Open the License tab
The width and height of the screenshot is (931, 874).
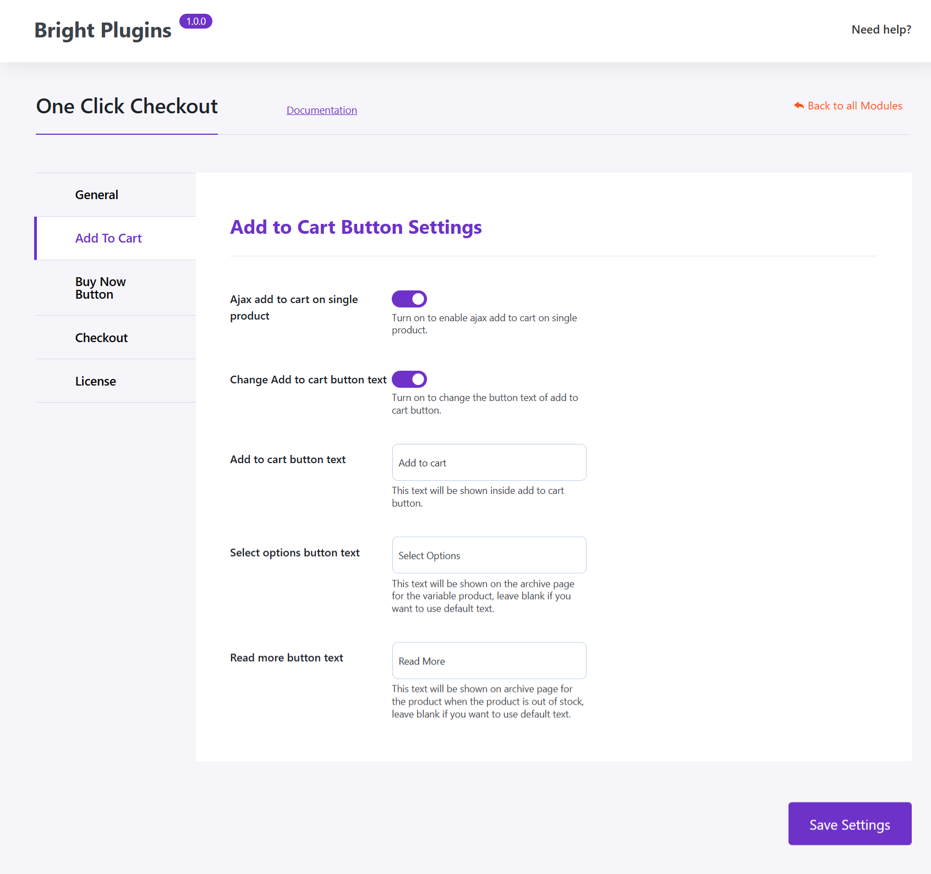coord(115,381)
